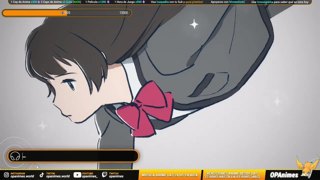
Task: Click the current goal value "7605"
Action: [x=67, y=13]
